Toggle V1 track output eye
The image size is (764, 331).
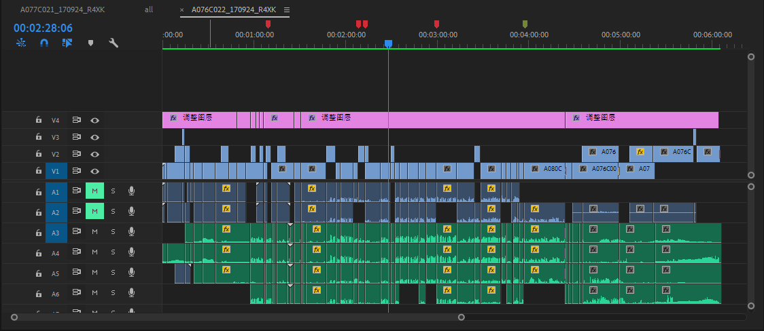(x=95, y=171)
